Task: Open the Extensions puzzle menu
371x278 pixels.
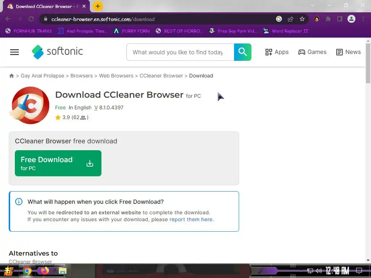Action: point(328,19)
